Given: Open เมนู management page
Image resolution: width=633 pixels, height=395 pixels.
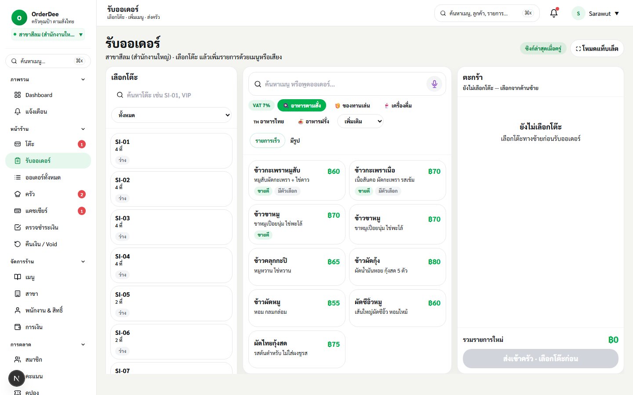Looking at the screenshot, I should point(48,277).
